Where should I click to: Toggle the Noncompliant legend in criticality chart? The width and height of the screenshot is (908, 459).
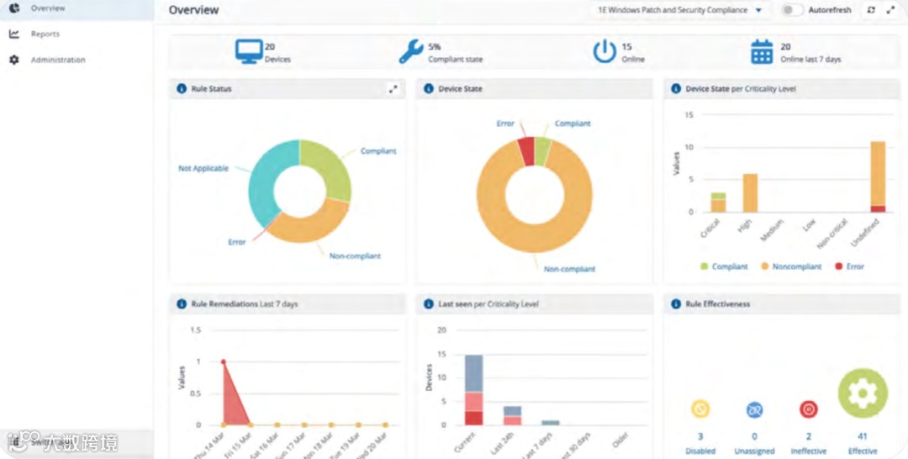(x=791, y=266)
